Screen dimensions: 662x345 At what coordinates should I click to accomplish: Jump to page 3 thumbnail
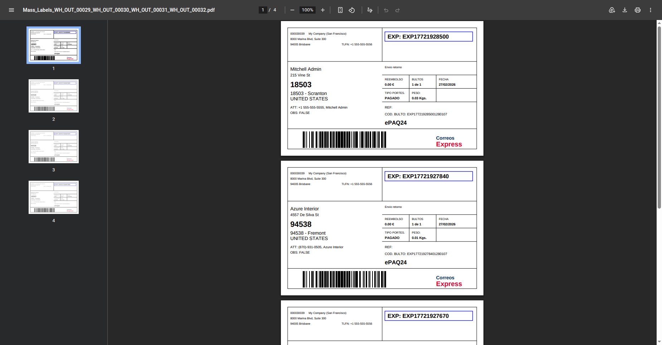(54, 147)
